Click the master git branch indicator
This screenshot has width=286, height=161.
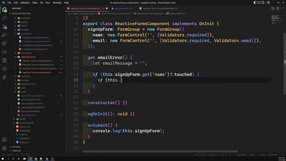tap(8, 155)
